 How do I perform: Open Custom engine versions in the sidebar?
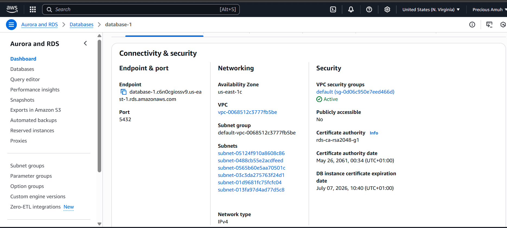pyautogui.click(x=38, y=197)
